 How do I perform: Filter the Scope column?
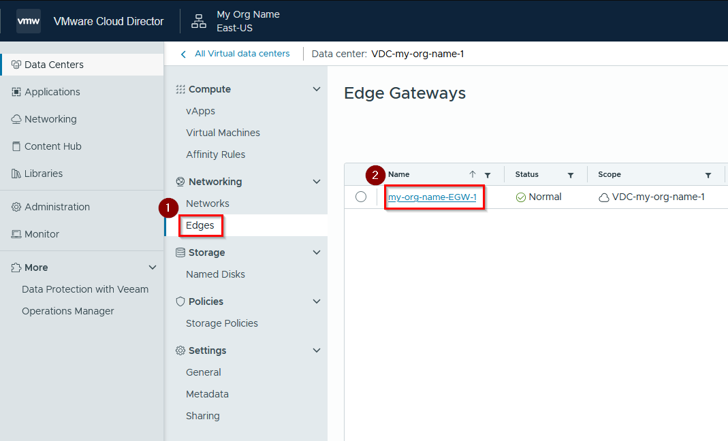tap(708, 175)
